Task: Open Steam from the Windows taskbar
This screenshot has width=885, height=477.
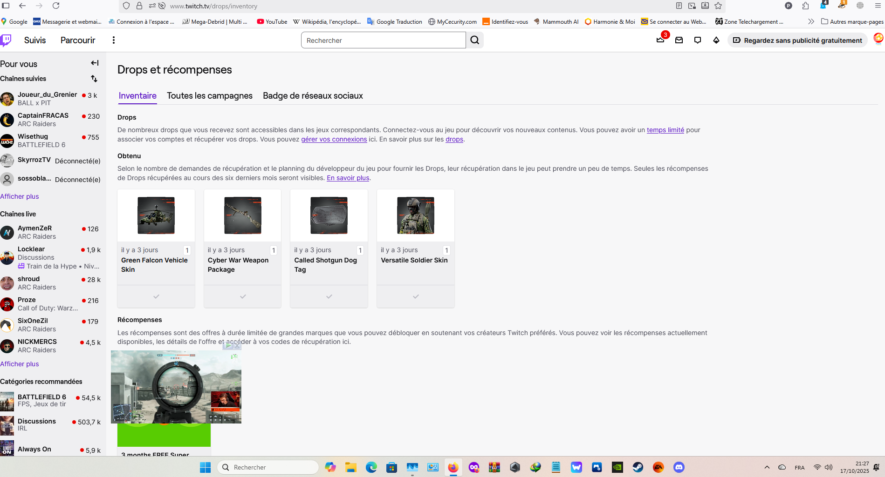Action: [x=638, y=467]
